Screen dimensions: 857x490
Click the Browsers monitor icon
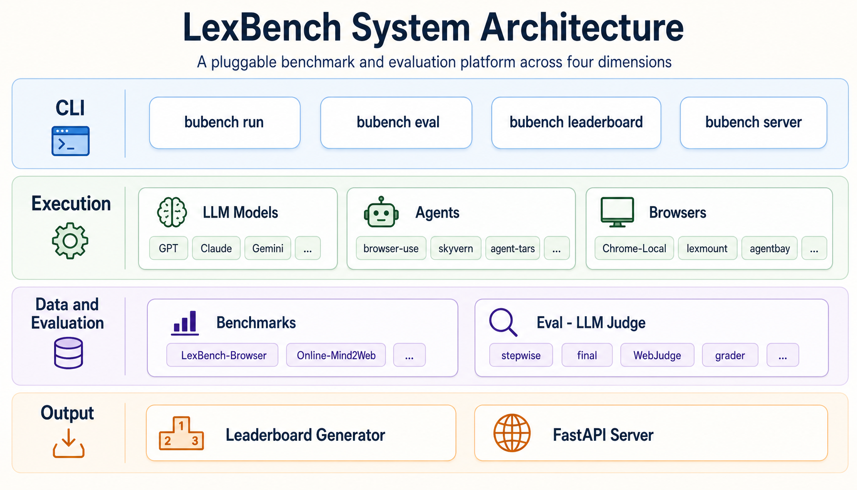pyautogui.click(x=617, y=212)
